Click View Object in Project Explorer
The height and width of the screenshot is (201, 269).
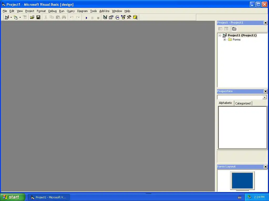tap(226, 29)
